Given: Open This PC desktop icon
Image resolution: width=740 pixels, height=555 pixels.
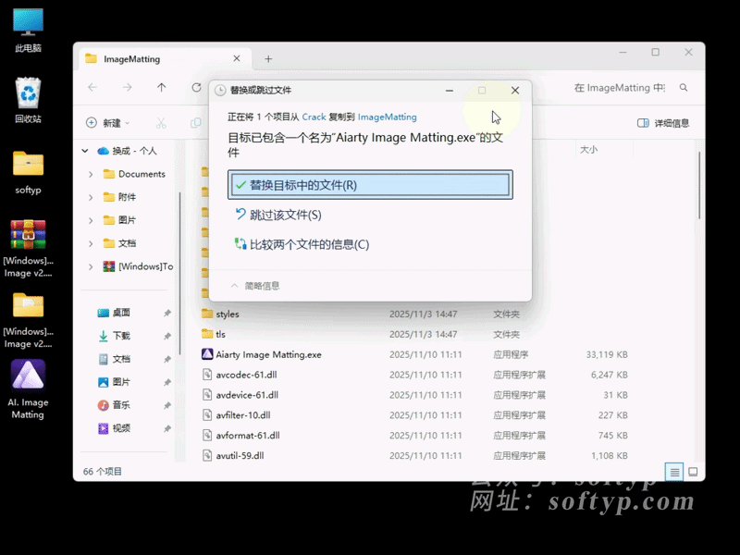Looking at the screenshot, I should coord(28,31).
